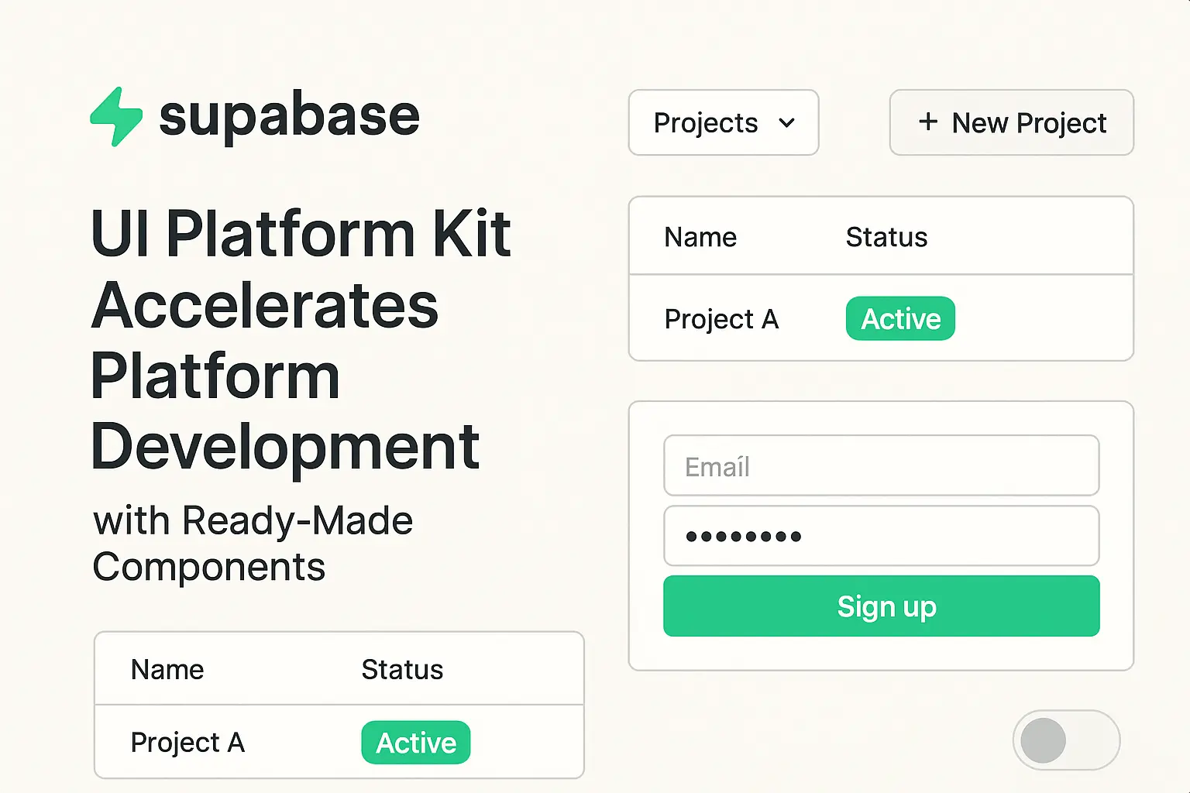Image resolution: width=1190 pixels, height=793 pixels.
Task: Open the Projects dropdown
Action: pyautogui.click(x=724, y=122)
